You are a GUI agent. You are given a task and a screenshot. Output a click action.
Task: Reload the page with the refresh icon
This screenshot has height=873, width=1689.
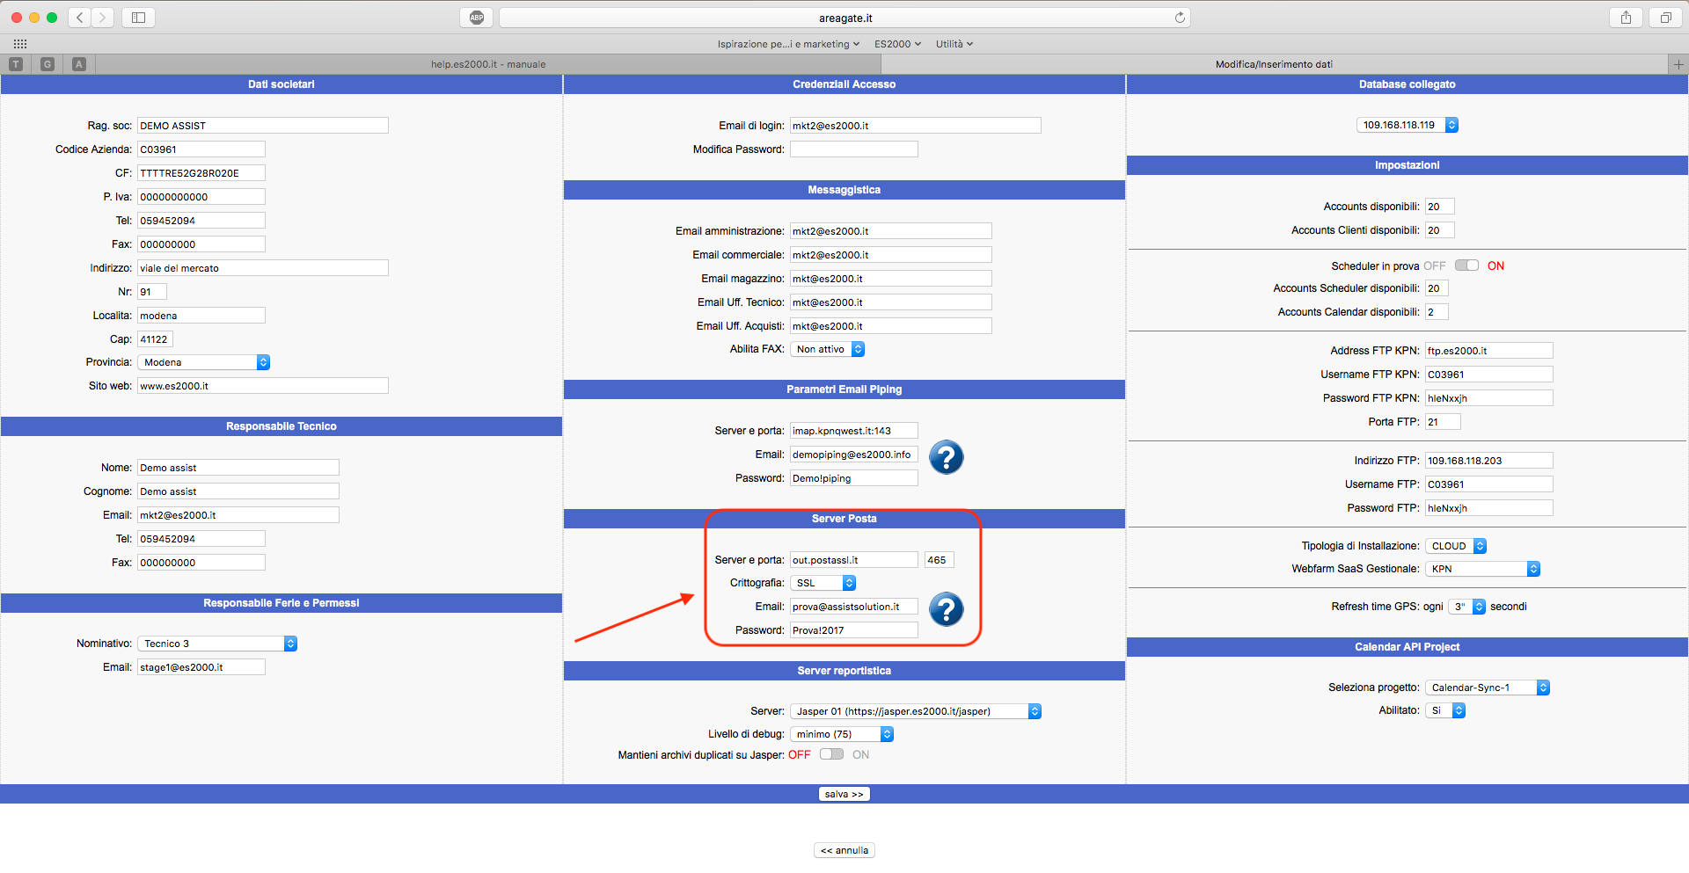coord(1180,18)
